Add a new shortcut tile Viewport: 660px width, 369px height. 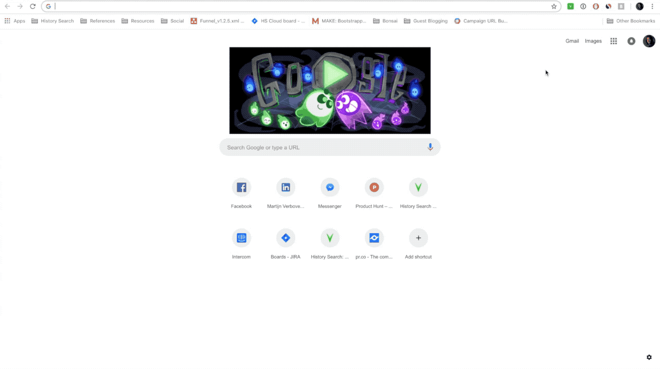point(418,243)
